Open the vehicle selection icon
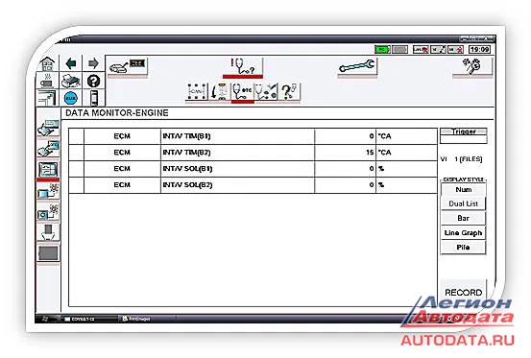Image resolution: width=531 pixels, height=358 pixels. tap(128, 66)
